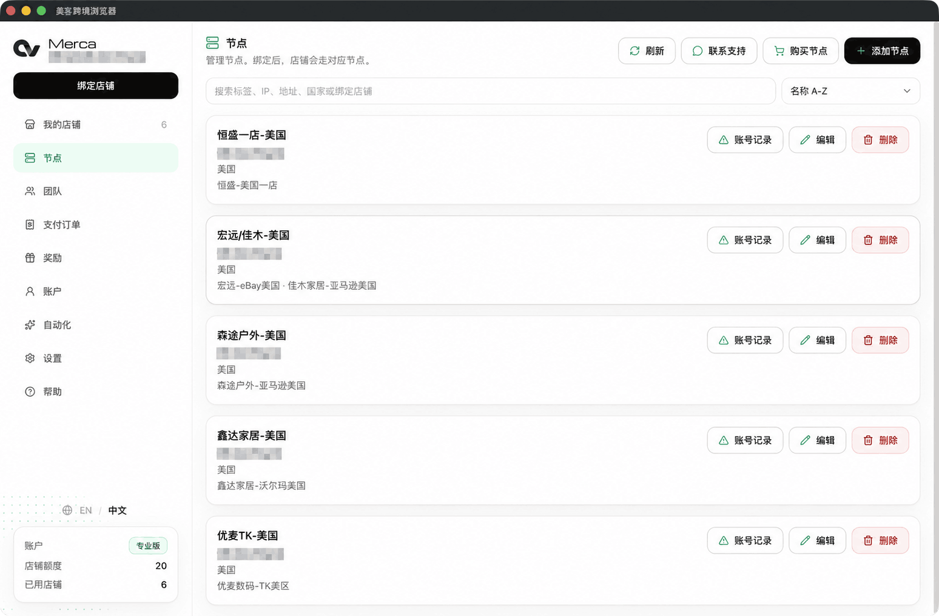The image size is (939, 616).
Task: Click the 森途户外-亚马逊美国 bound store text
Action: click(261, 386)
